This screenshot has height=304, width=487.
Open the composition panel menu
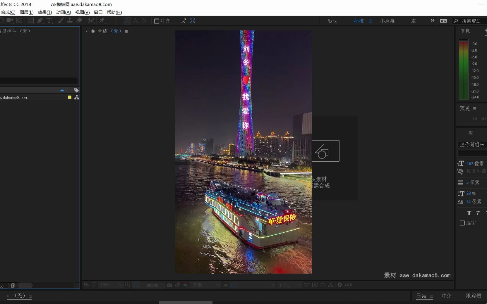(x=126, y=32)
